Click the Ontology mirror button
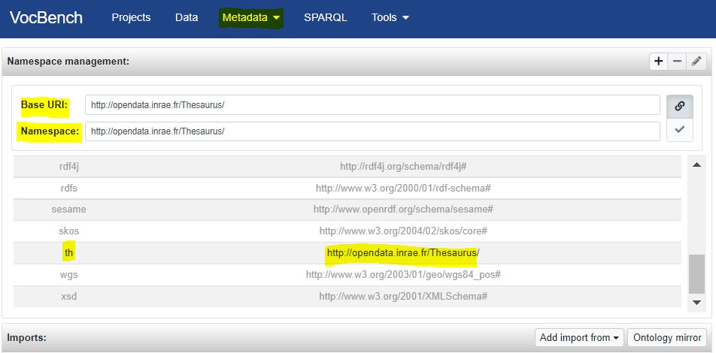 667,337
